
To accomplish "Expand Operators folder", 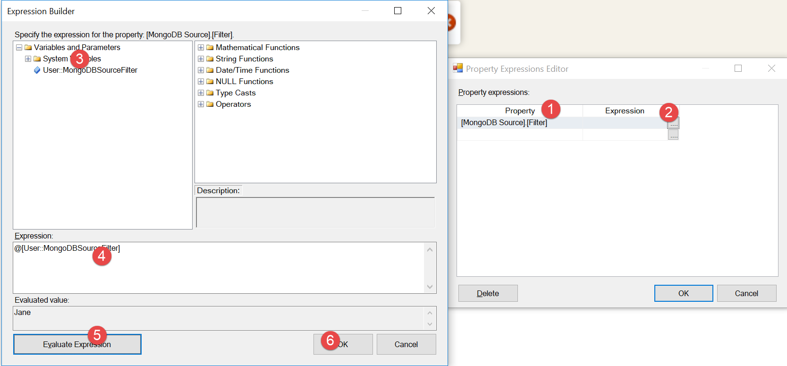I will pyautogui.click(x=201, y=104).
